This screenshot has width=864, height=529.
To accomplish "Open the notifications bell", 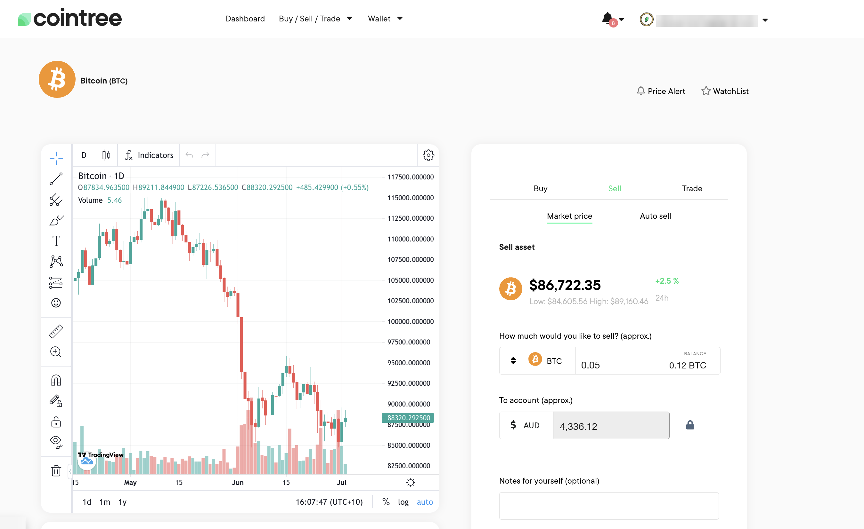I will [x=608, y=19].
